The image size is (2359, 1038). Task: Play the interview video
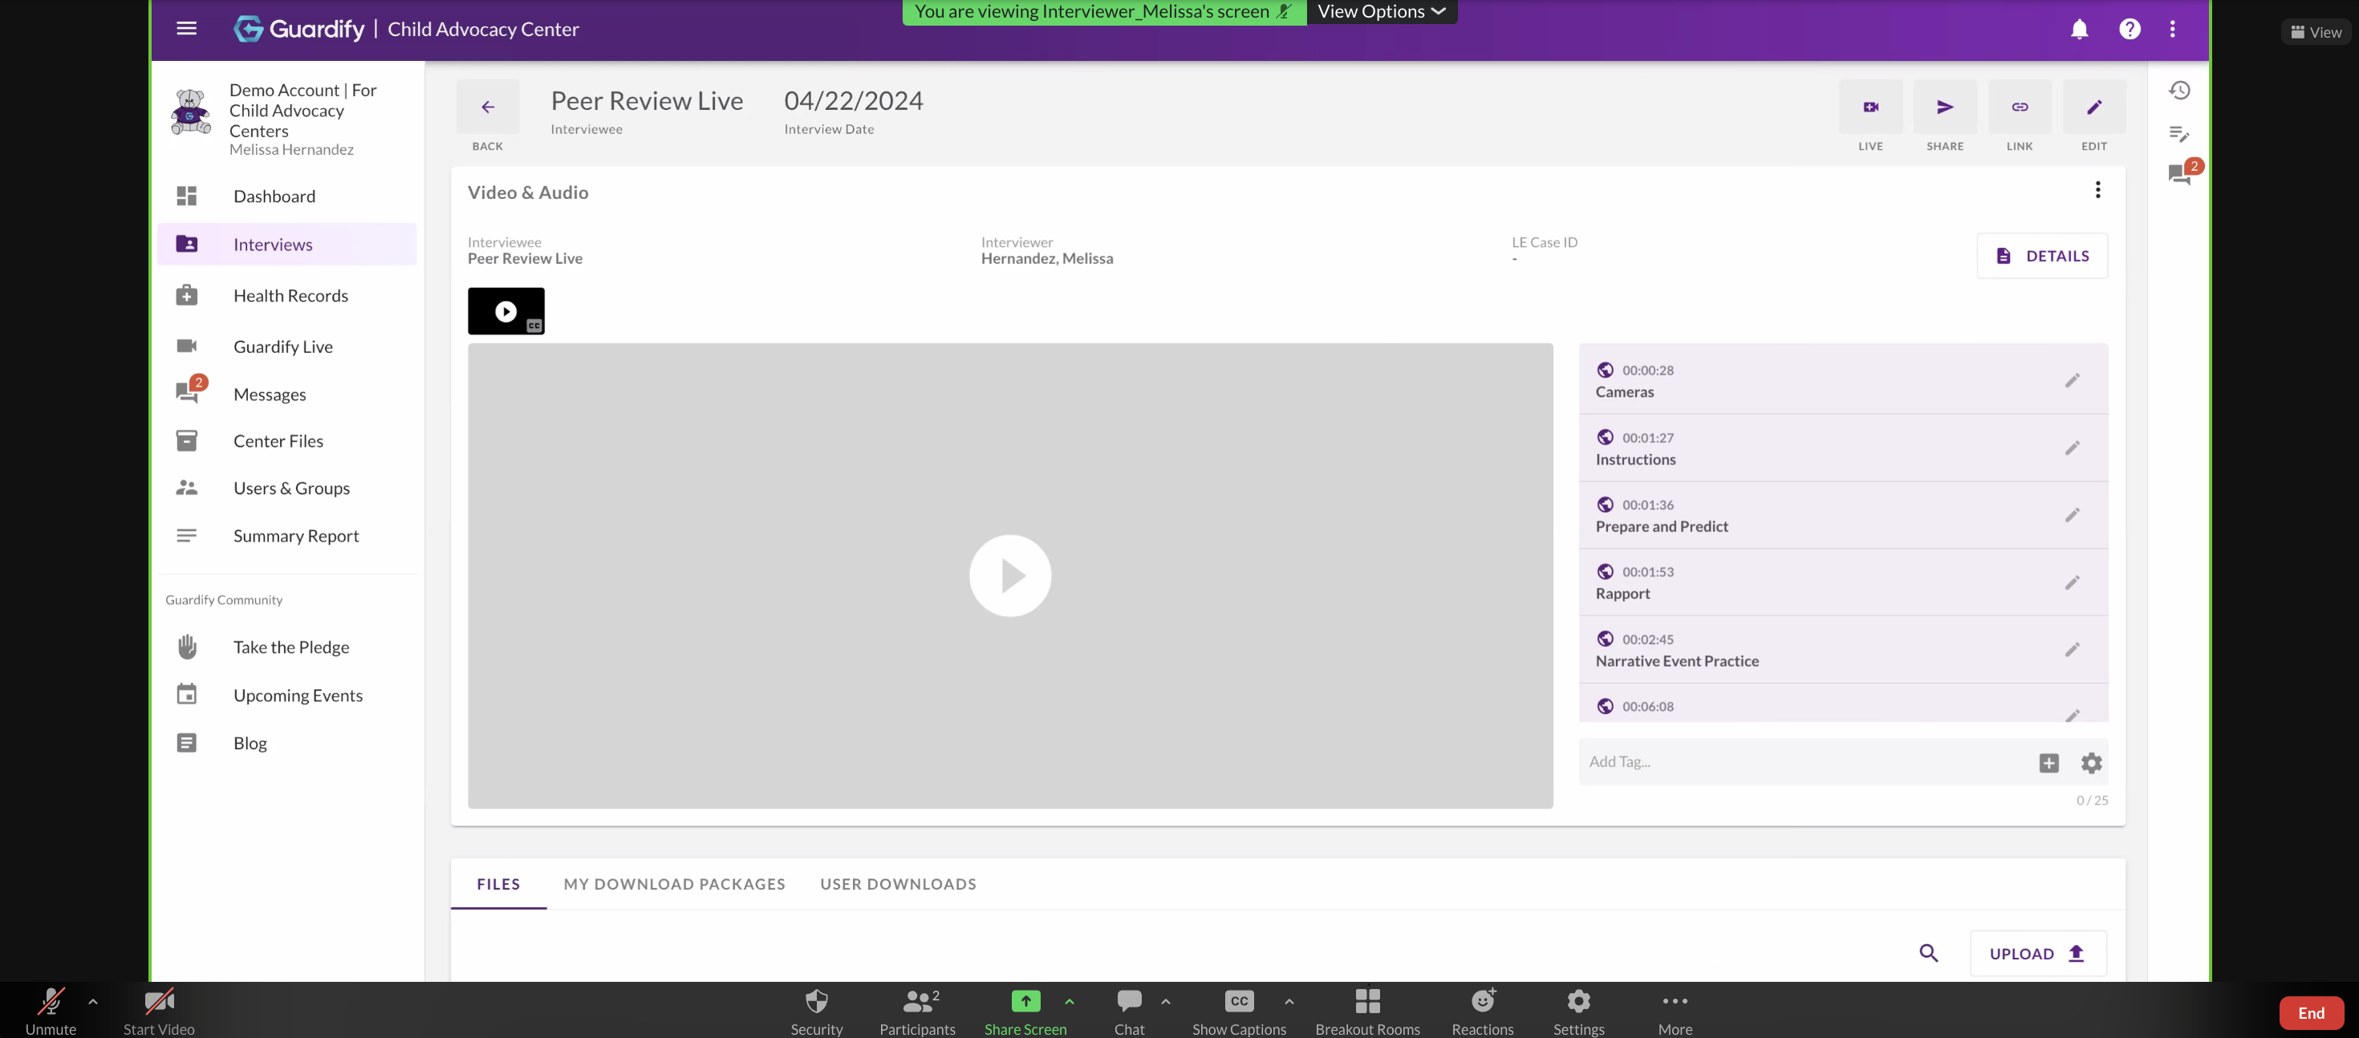[x=1010, y=575]
